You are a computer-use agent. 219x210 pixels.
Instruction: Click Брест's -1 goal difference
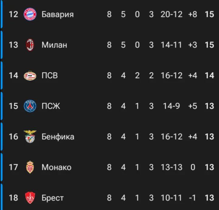click(192, 198)
